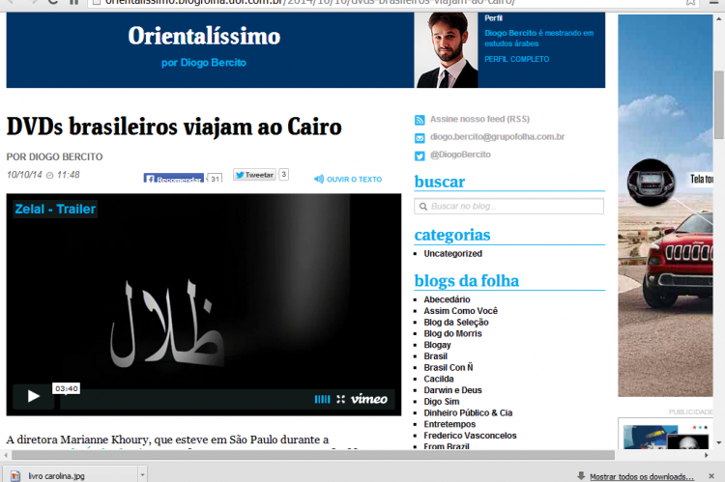Click the search magnifier icon
The width and height of the screenshot is (725, 482).
(422, 207)
